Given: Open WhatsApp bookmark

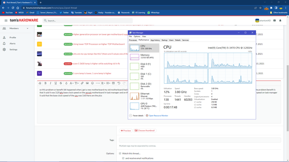Looking at the screenshot, I should click(x=154, y=13).
